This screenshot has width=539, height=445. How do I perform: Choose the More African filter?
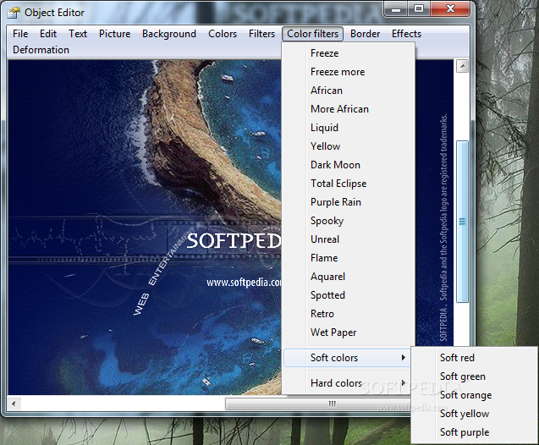349,109
